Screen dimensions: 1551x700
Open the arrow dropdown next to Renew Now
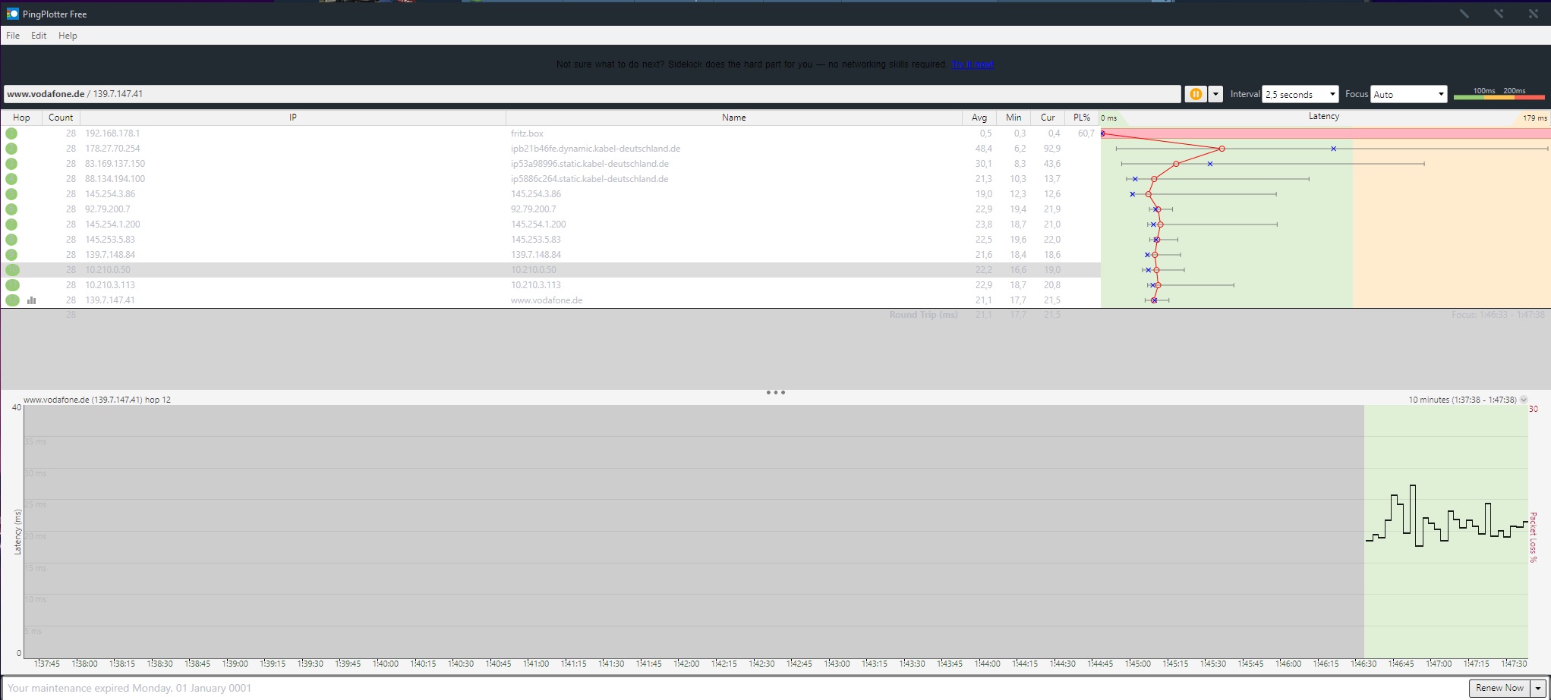coord(1539,688)
